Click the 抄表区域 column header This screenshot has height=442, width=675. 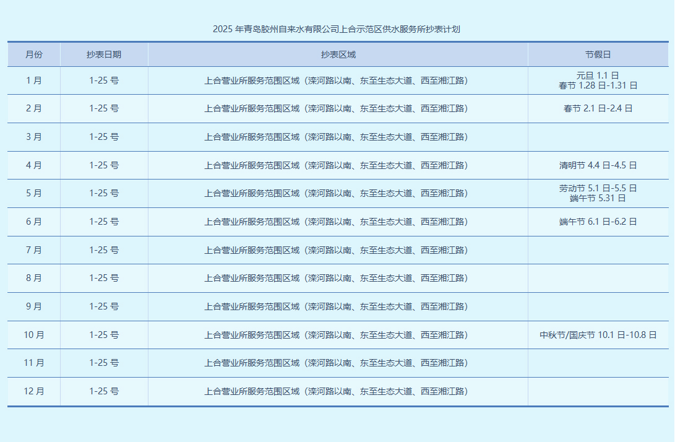click(338, 54)
